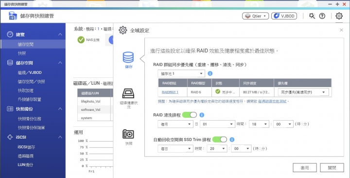The width and height of the screenshot is (350, 178).
Task: Click the 儲存空間 database icon in sidebar
Action: point(10,63)
